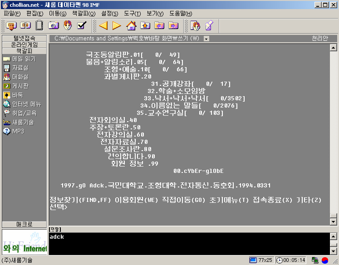The width and height of the screenshot is (339, 265).
Task: Click the network computers status icon
Action: coord(315,260)
